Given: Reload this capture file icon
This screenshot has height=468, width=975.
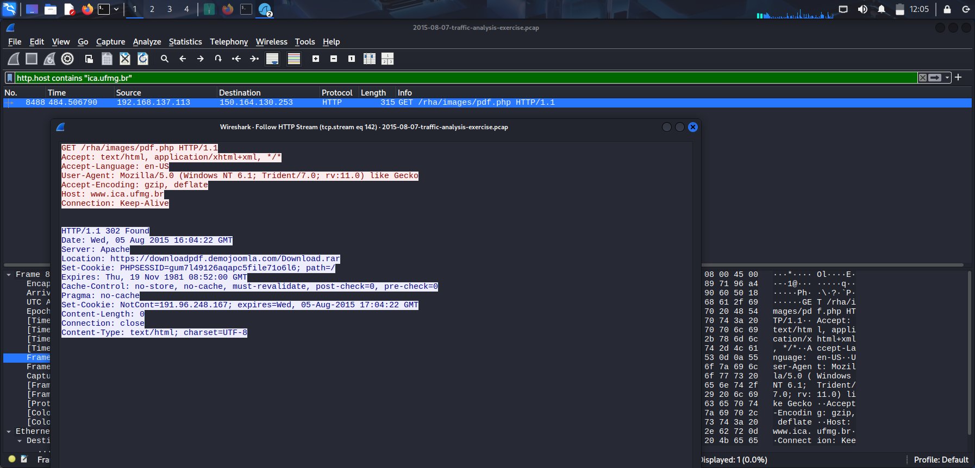Looking at the screenshot, I should click(143, 59).
